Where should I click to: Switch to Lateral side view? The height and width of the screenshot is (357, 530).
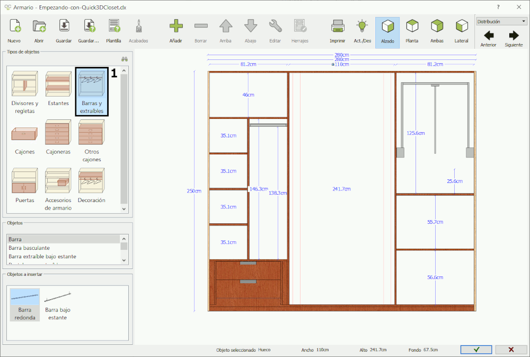(x=462, y=31)
